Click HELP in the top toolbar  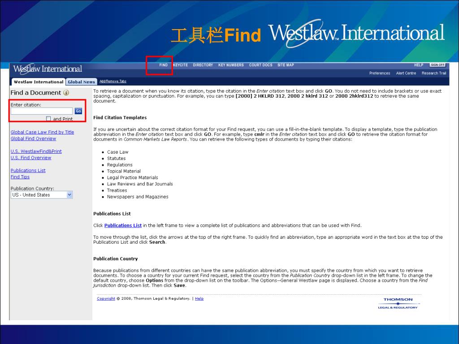pyautogui.click(x=419, y=65)
